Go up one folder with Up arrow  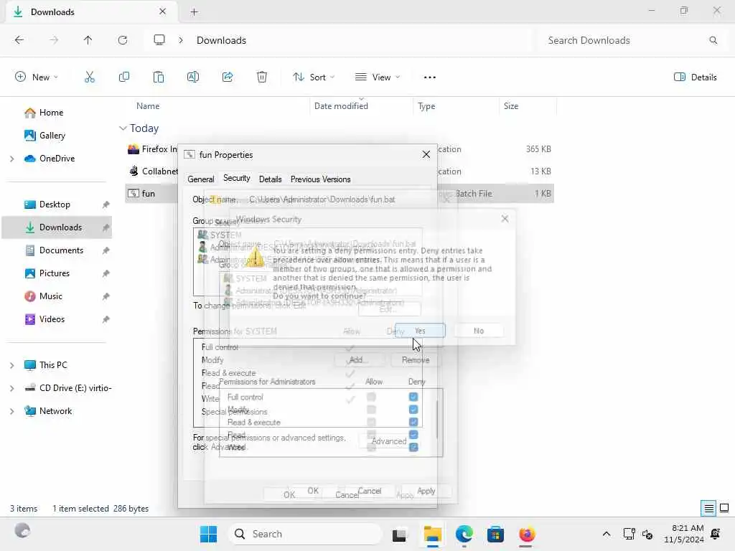click(x=88, y=40)
